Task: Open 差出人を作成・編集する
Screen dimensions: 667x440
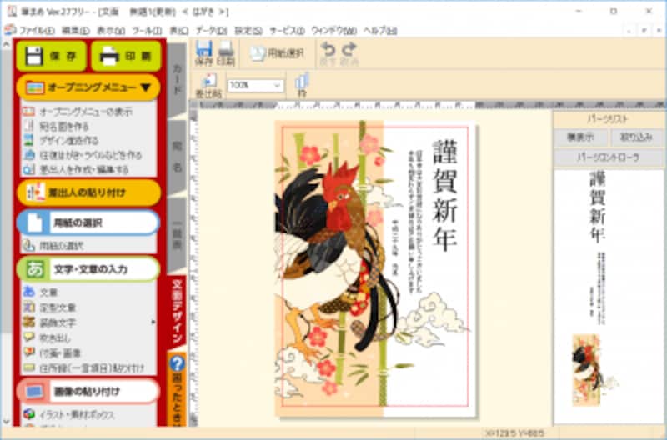Action: (x=84, y=169)
